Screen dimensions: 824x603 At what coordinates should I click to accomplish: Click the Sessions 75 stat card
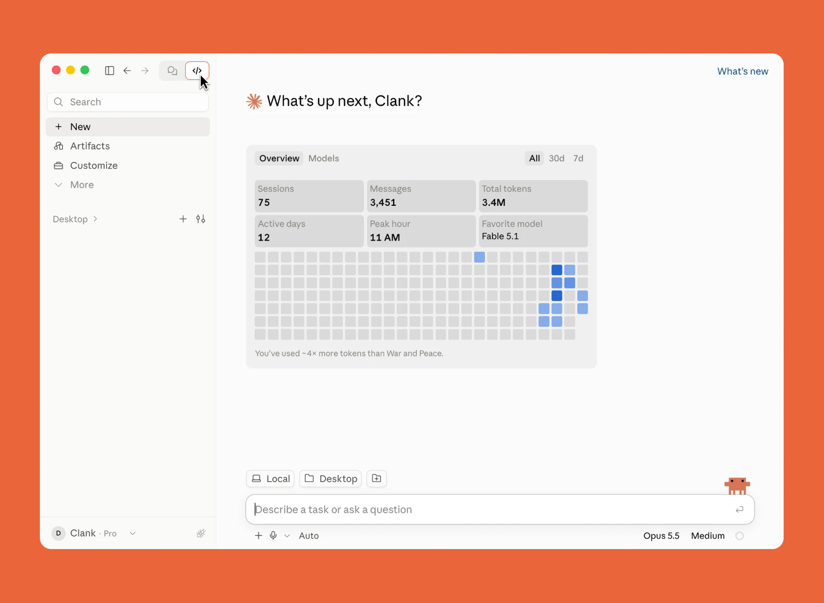click(x=309, y=196)
